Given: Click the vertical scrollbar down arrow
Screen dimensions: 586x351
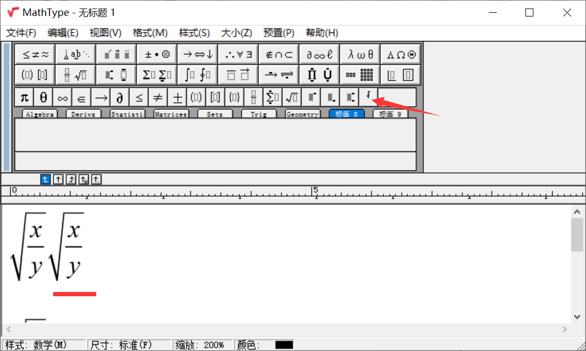Looking at the screenshot, I should [x=577, y=317].
